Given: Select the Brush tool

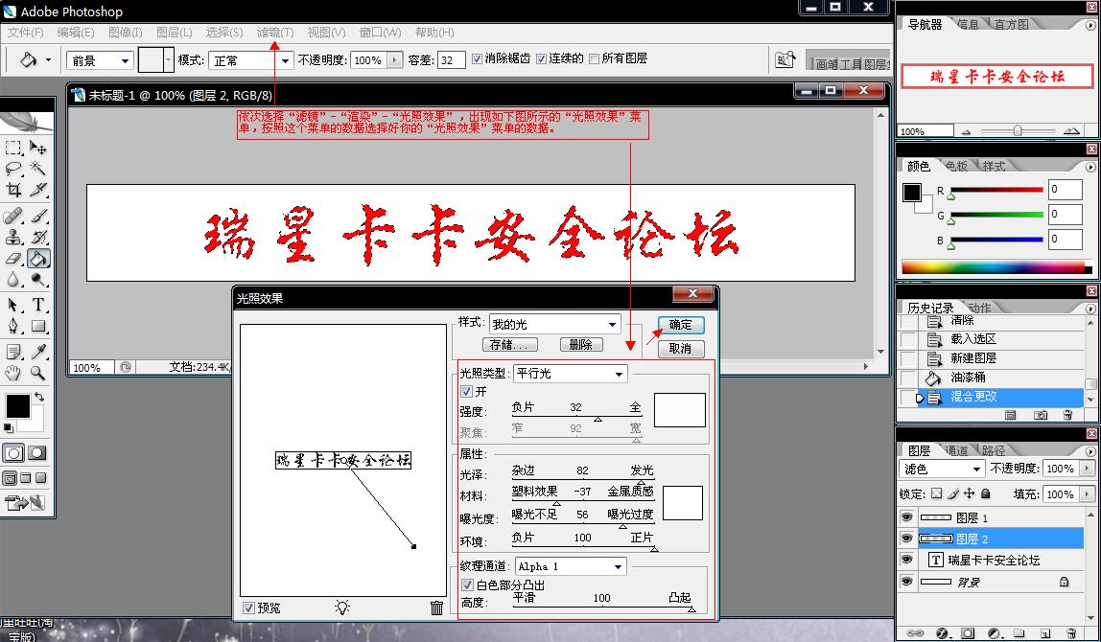Looking at the screenshot, I should tap(38, 217).
